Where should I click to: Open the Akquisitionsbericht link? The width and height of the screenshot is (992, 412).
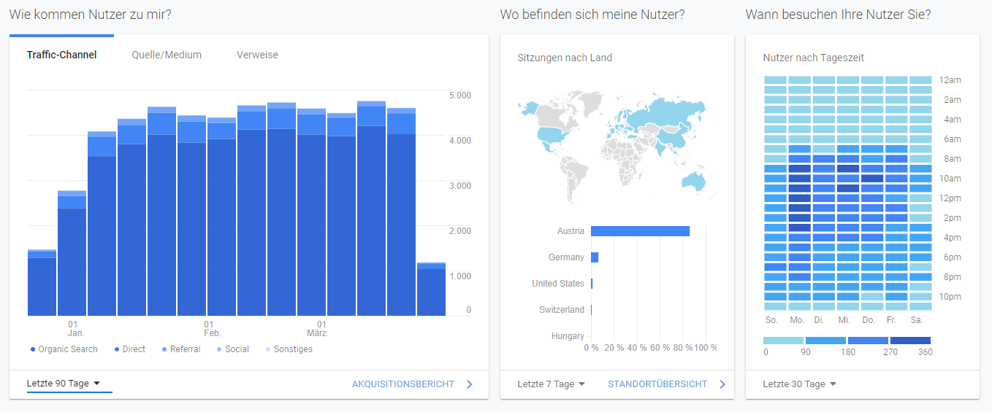(x=403, y=384)
